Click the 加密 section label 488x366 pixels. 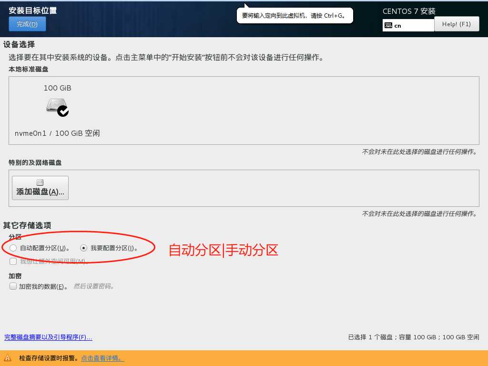15,276
